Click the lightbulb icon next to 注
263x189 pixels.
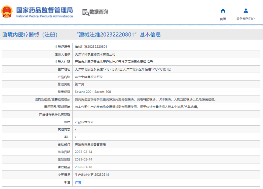click(65, 182)
